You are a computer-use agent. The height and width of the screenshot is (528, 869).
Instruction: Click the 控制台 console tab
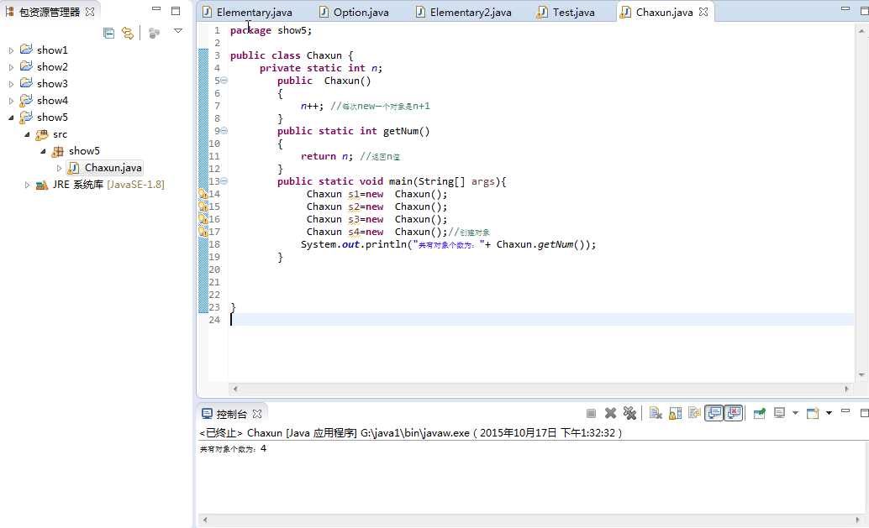click(x=231, y=414)
